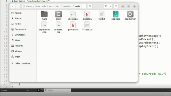The height and width of the screenshot is (96, 171).
Task: Open Trash in the sidebar
Action: pos(23,57)
